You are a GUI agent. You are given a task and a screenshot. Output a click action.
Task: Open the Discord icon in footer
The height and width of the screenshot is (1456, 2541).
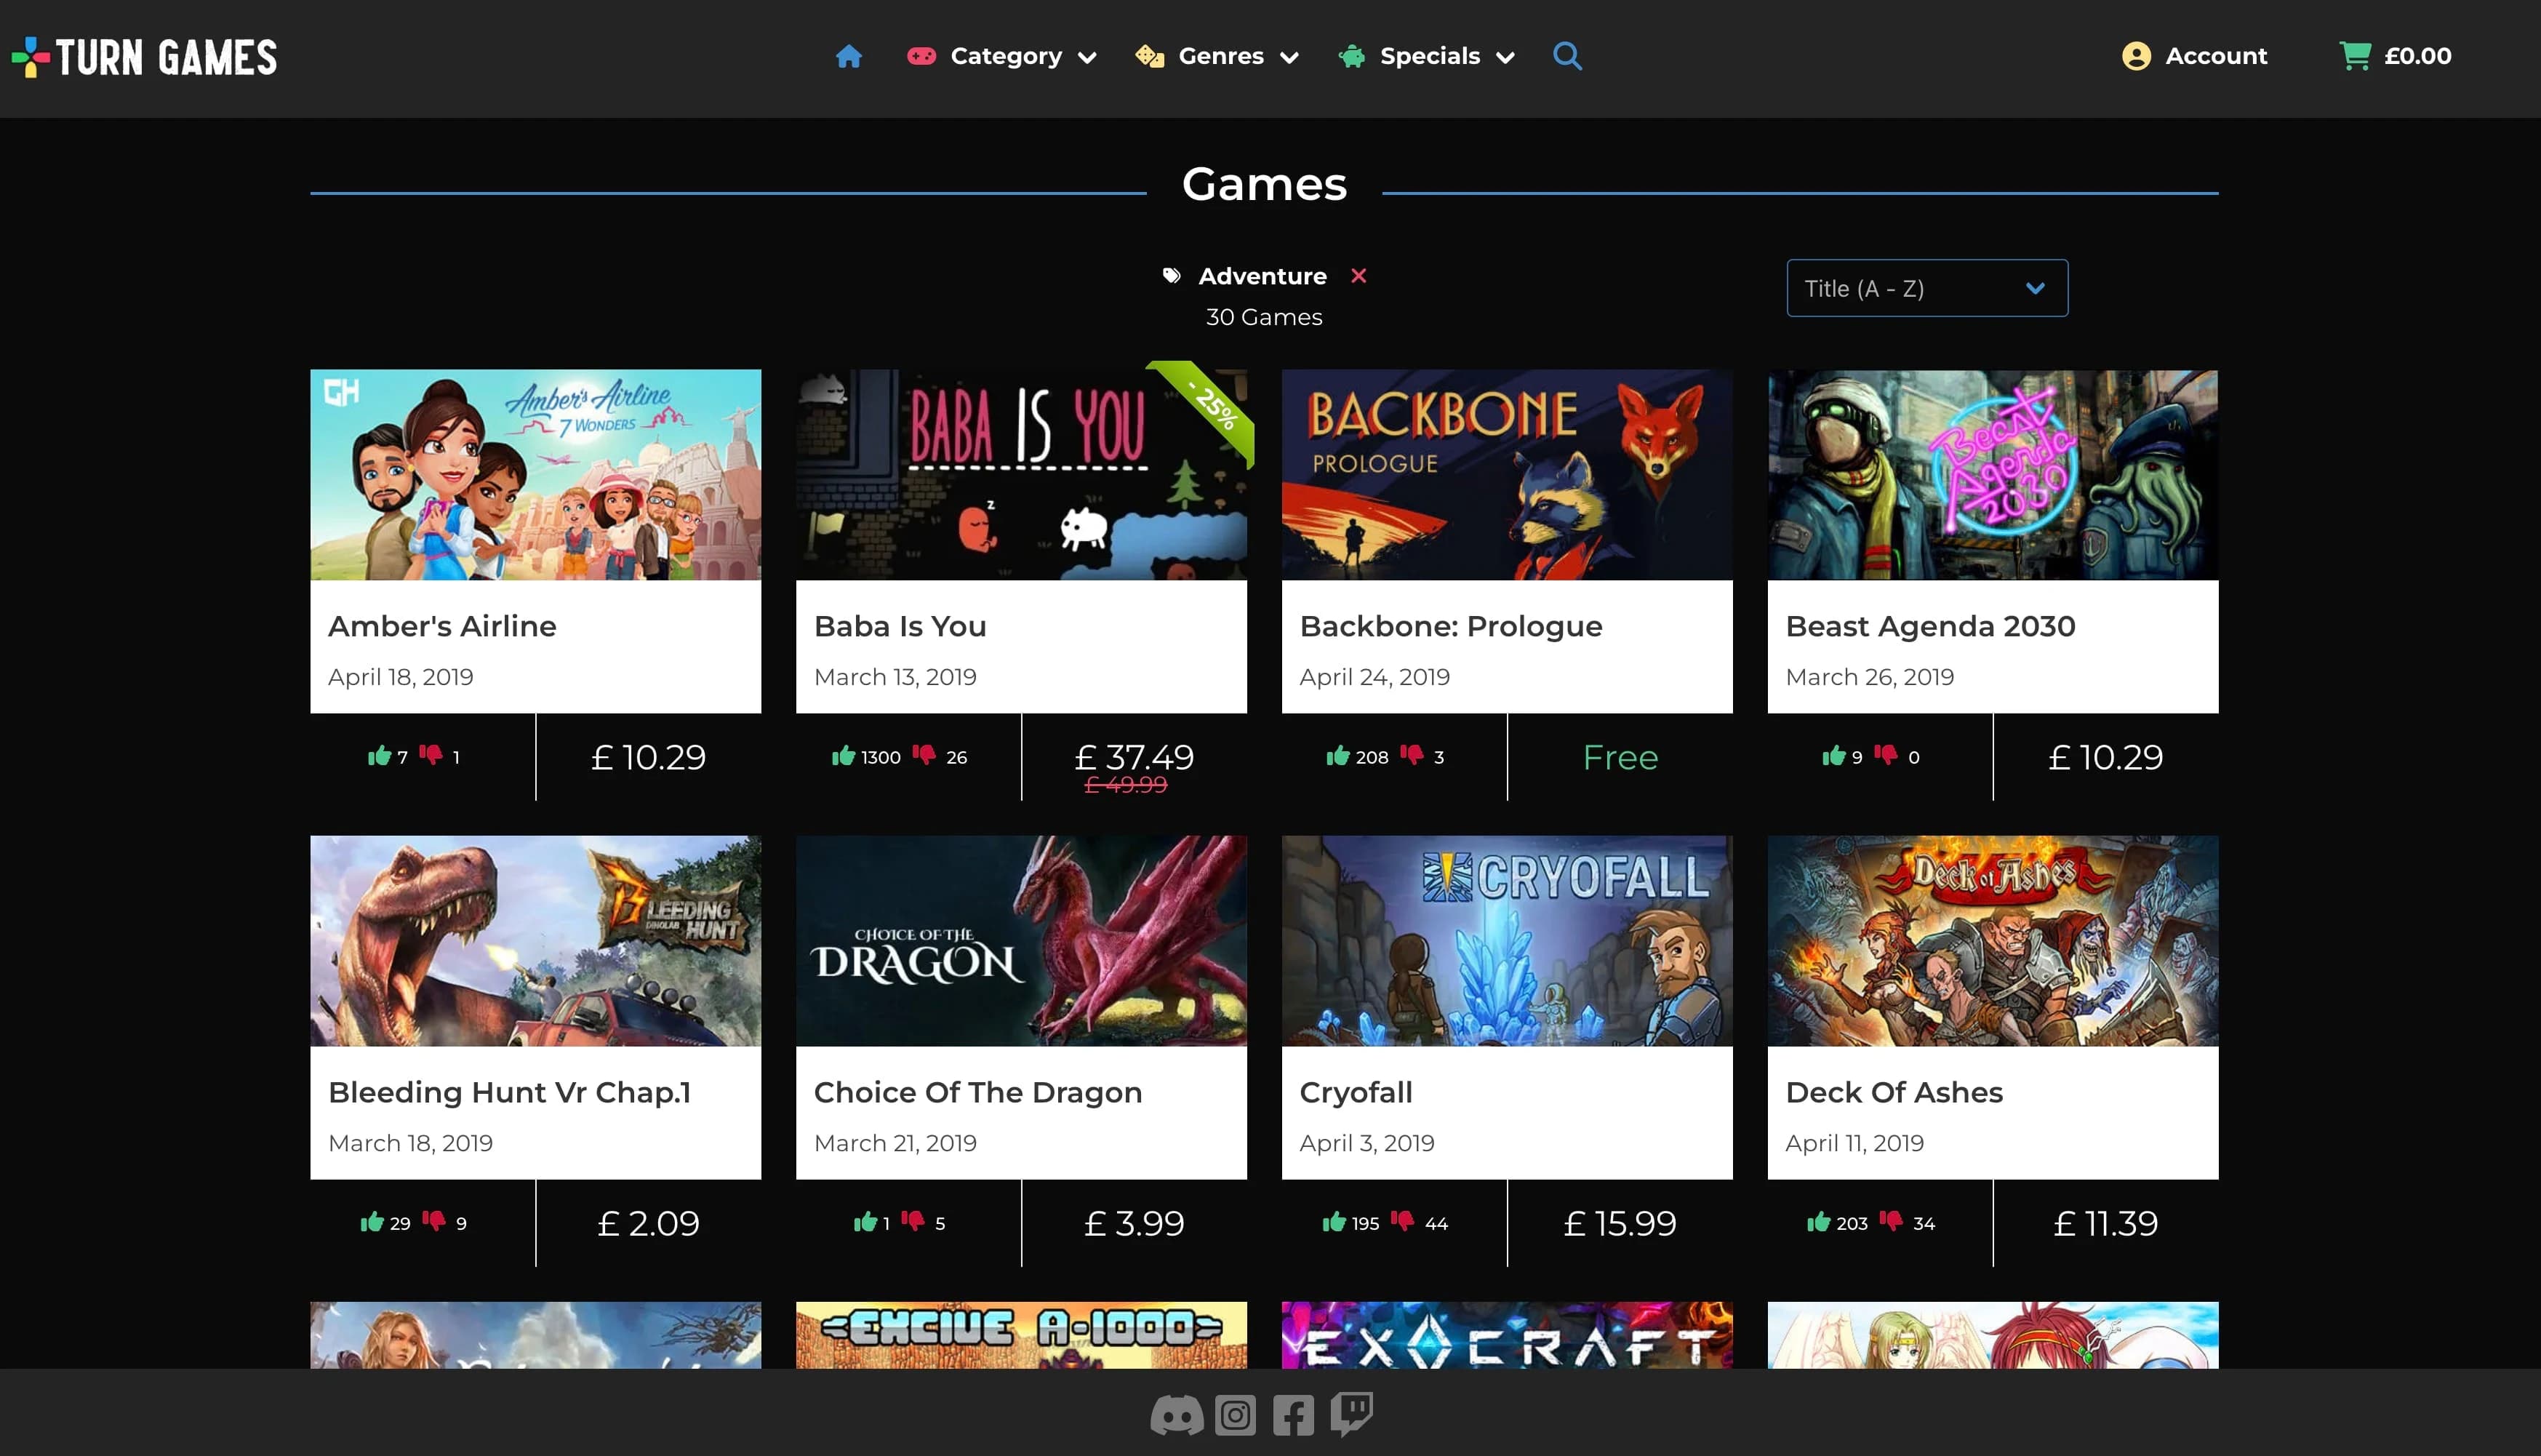coord(1176,1415)
